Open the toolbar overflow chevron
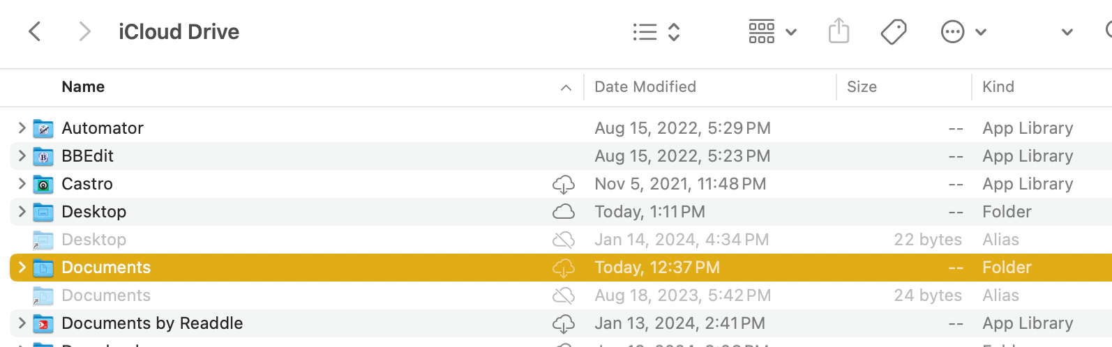Screen dimensions: 1112x347 pos(1067,32)
